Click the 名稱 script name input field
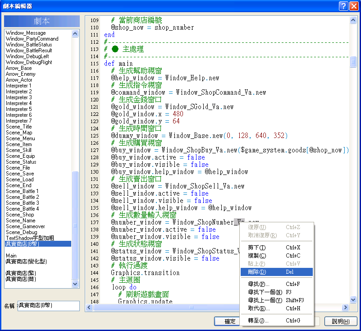The height and width of the screenshot is (331, 361). [49, 306]
